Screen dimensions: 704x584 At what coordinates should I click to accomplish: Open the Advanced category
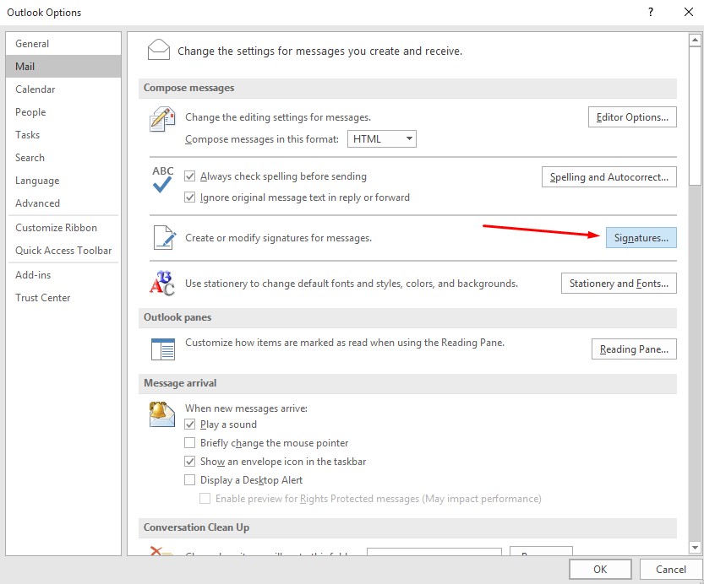[63, 203]
